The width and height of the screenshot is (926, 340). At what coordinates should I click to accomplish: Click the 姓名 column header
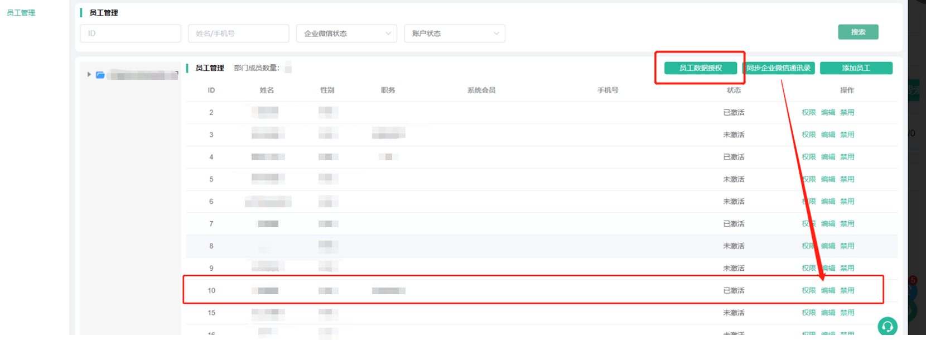[x=267, y=90]
